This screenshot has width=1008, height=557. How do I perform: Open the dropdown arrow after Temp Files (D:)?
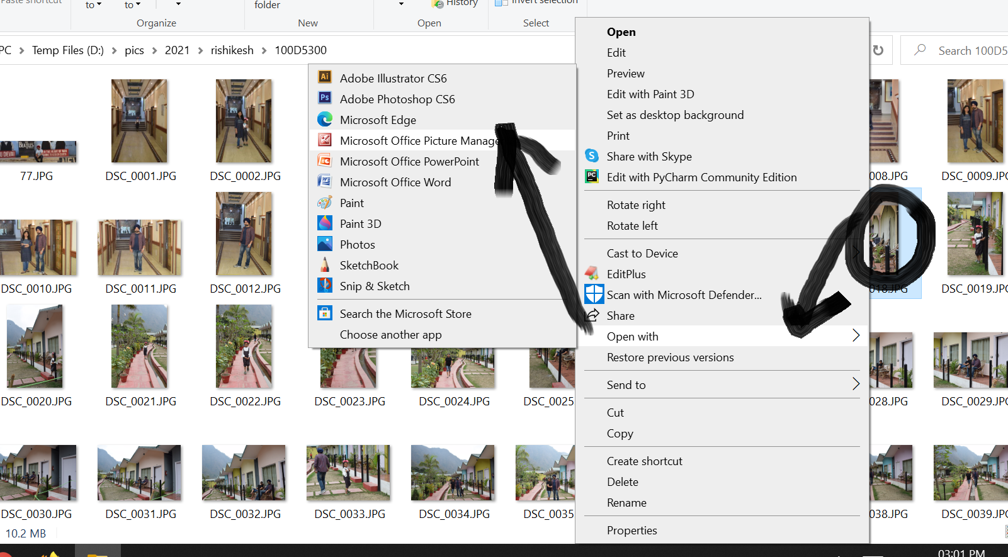click(x=114, y=50)
